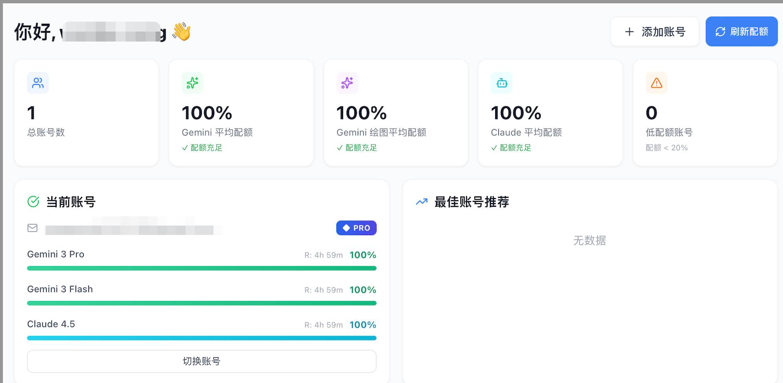The image size is (783, 383).
Task: Click the trend arrow icon beside 最佳账号推荐
Action: pyautogui.click(x=421, y=202)
